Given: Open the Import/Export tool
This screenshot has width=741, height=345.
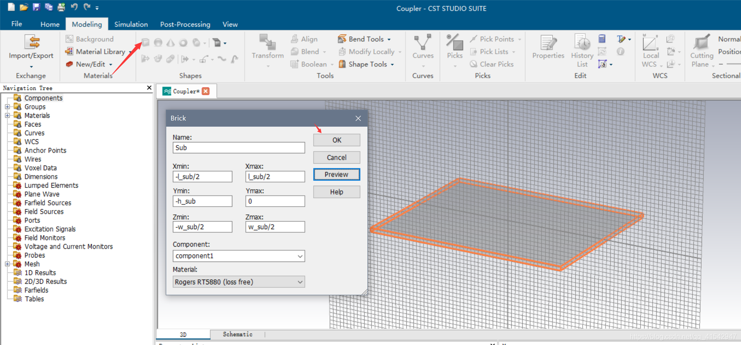Looking at the screenshot, I should pyautogui.click(x=31, y=51).
